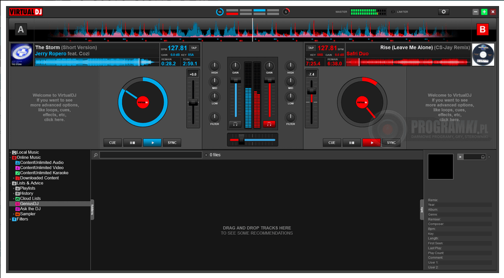
Task: Click the red 5 countdown indicator
Action: [286, 12]
